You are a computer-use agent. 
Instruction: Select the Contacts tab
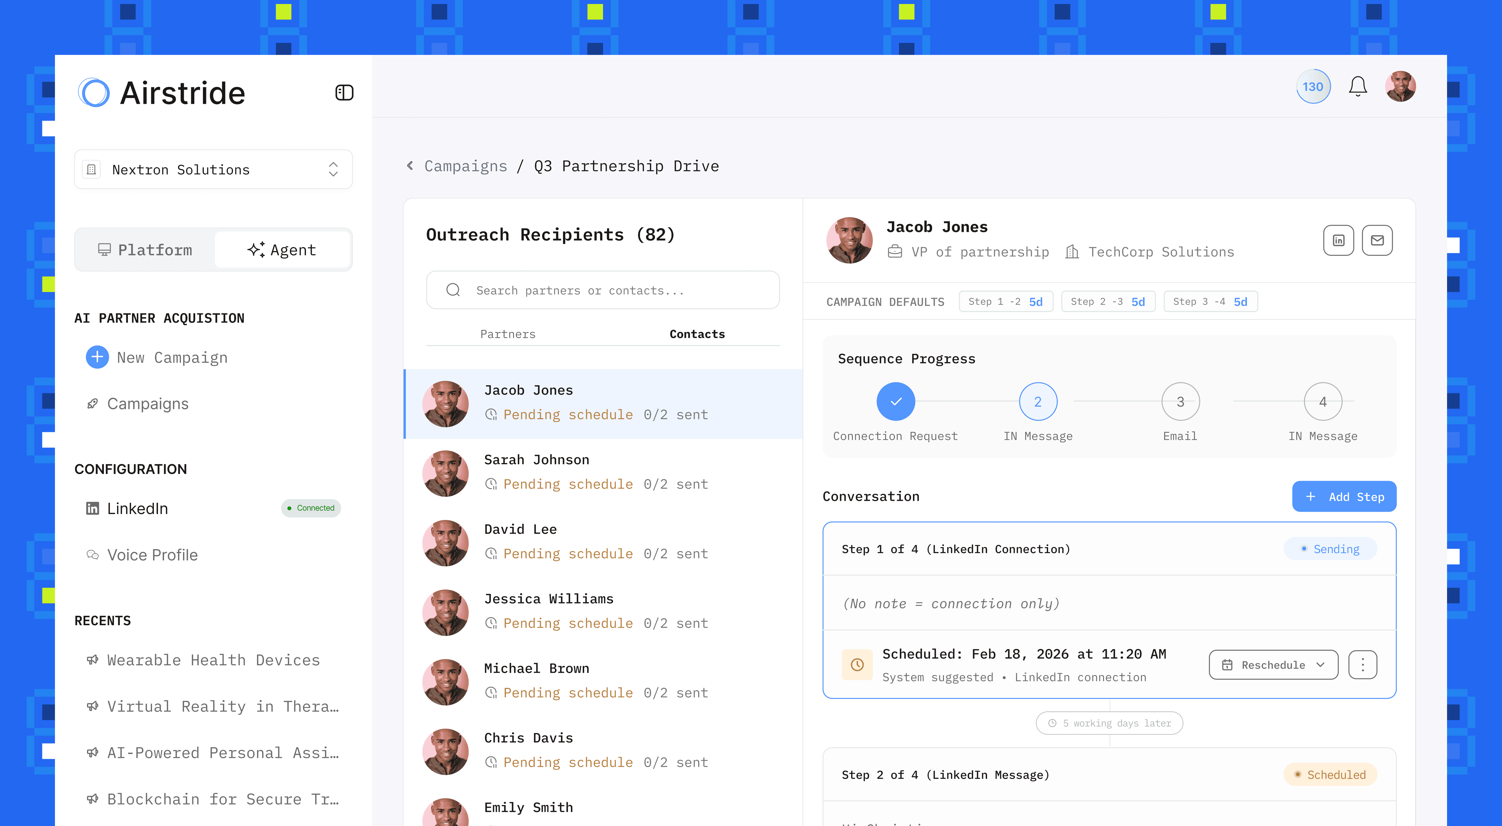click(x=697, y=334)
